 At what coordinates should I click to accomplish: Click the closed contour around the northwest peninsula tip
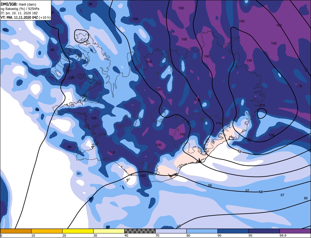coord(81,36)
